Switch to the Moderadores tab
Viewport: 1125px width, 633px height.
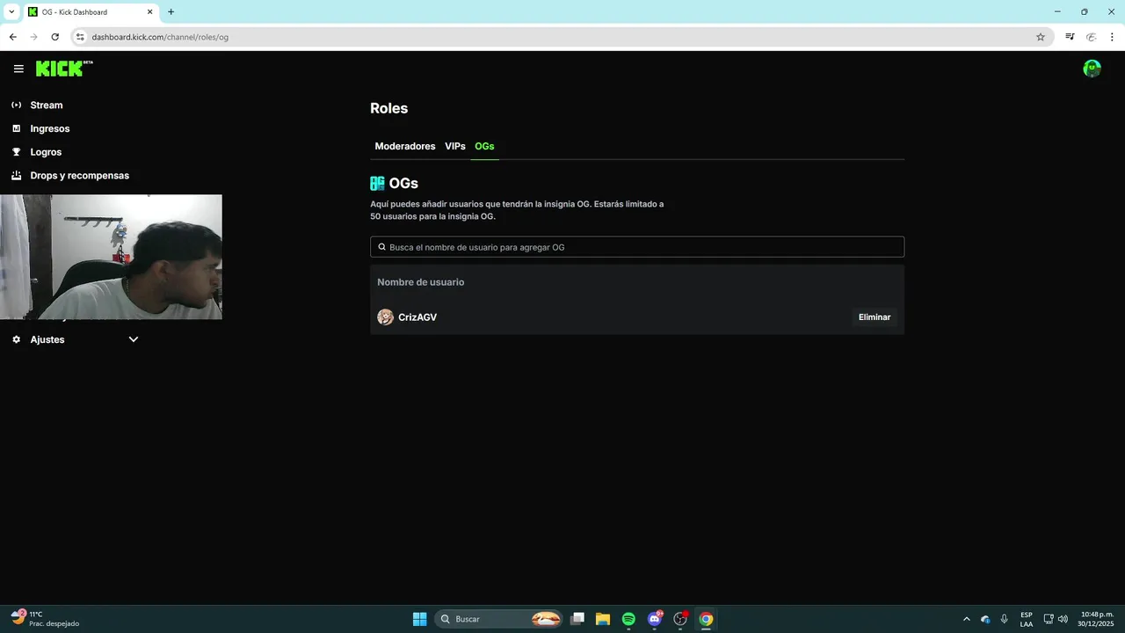point(405,146)
